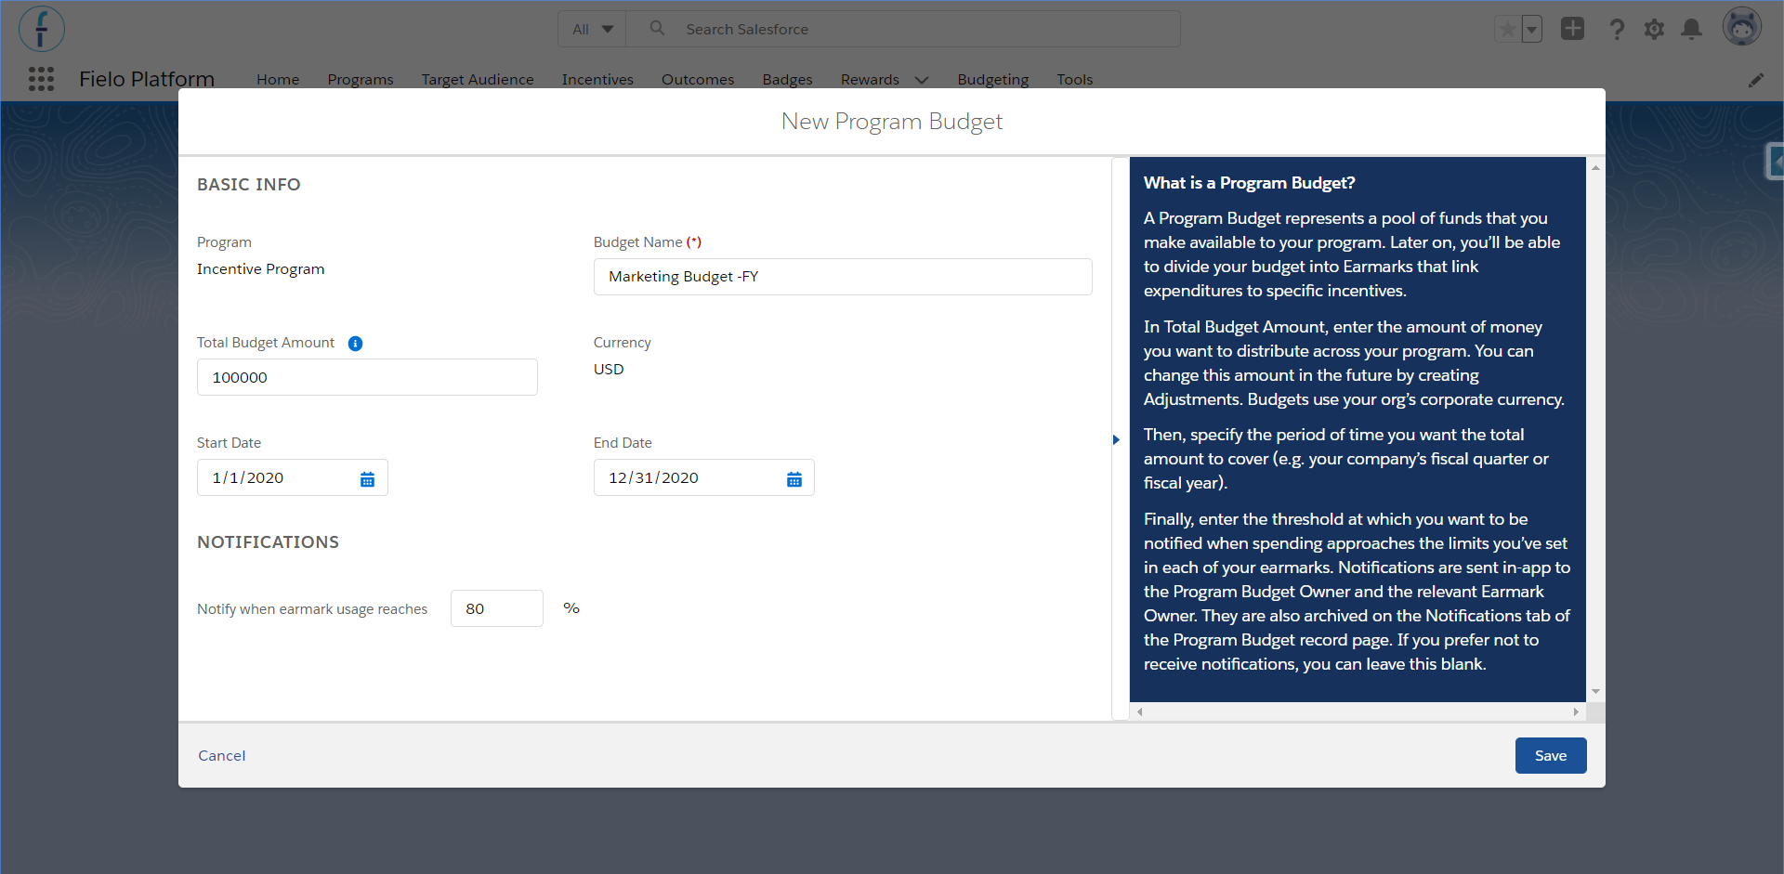Viewport: 1784px width, 874px height.
Task: Open the Start Date calendar picker
Action: coord(368,479)
